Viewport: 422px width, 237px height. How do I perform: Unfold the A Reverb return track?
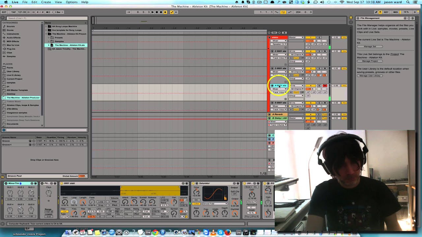(269, 114)
